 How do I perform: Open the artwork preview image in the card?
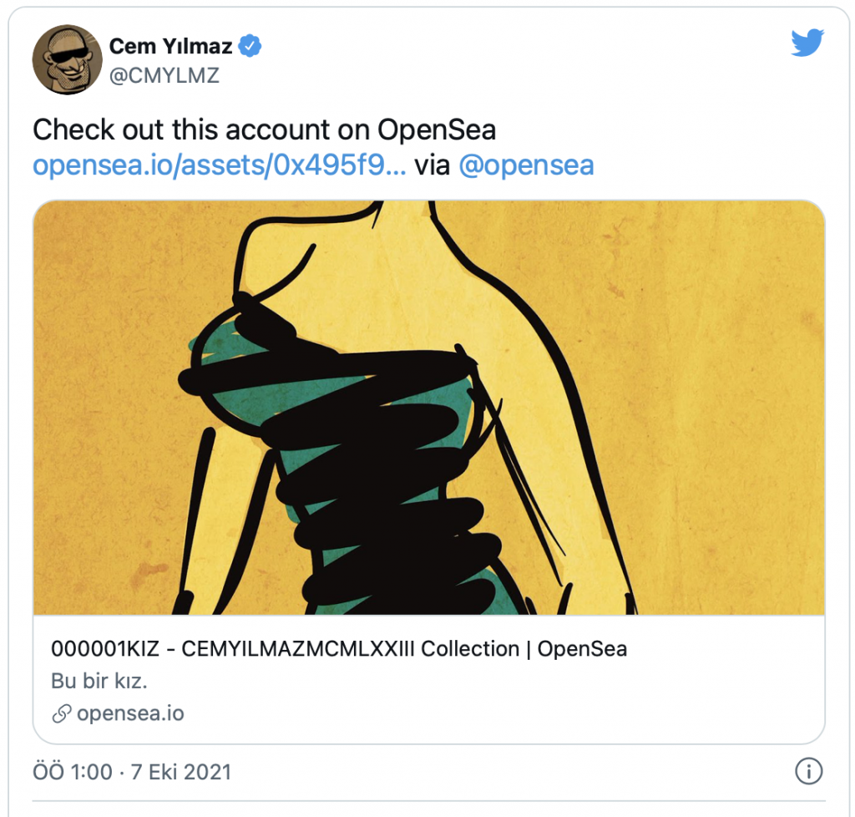[429, 408]
